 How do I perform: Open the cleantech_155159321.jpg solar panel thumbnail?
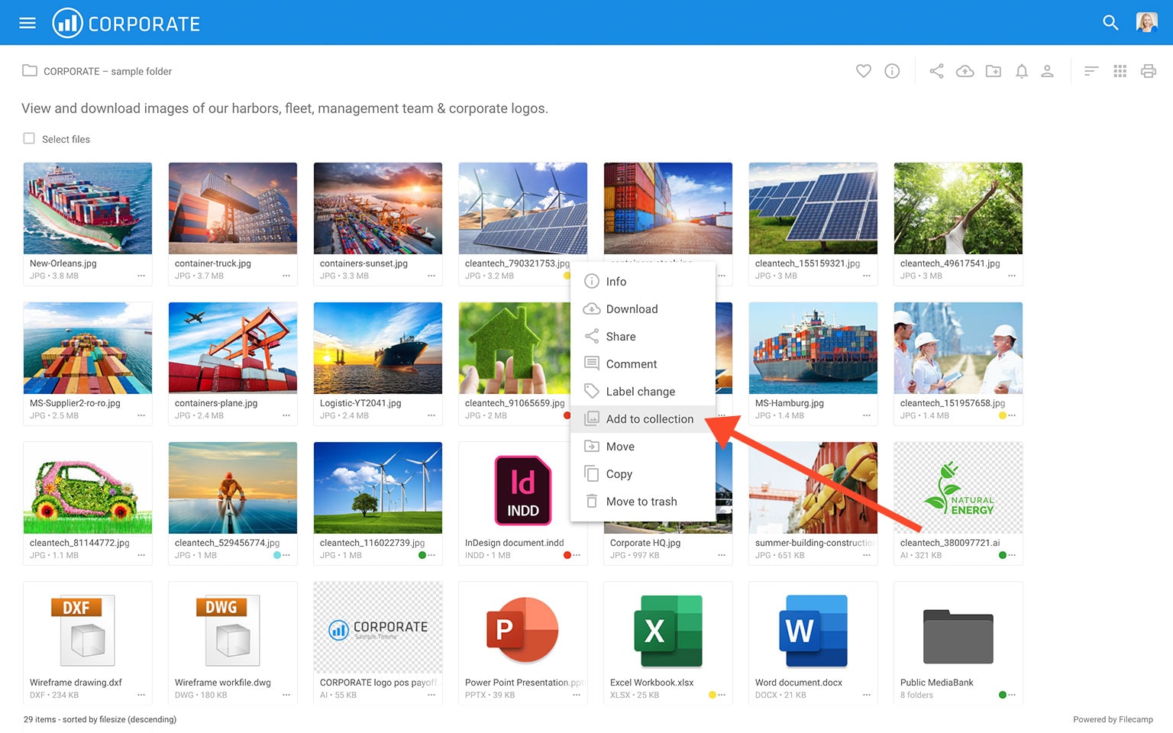tap(813, 208)
